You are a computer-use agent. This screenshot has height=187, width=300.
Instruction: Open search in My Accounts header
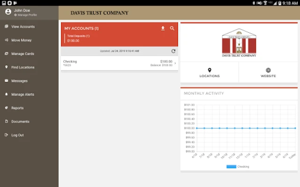point(172,29)
